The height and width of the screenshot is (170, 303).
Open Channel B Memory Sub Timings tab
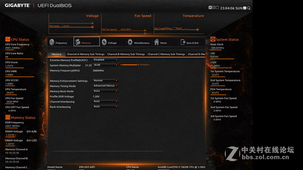126,54
